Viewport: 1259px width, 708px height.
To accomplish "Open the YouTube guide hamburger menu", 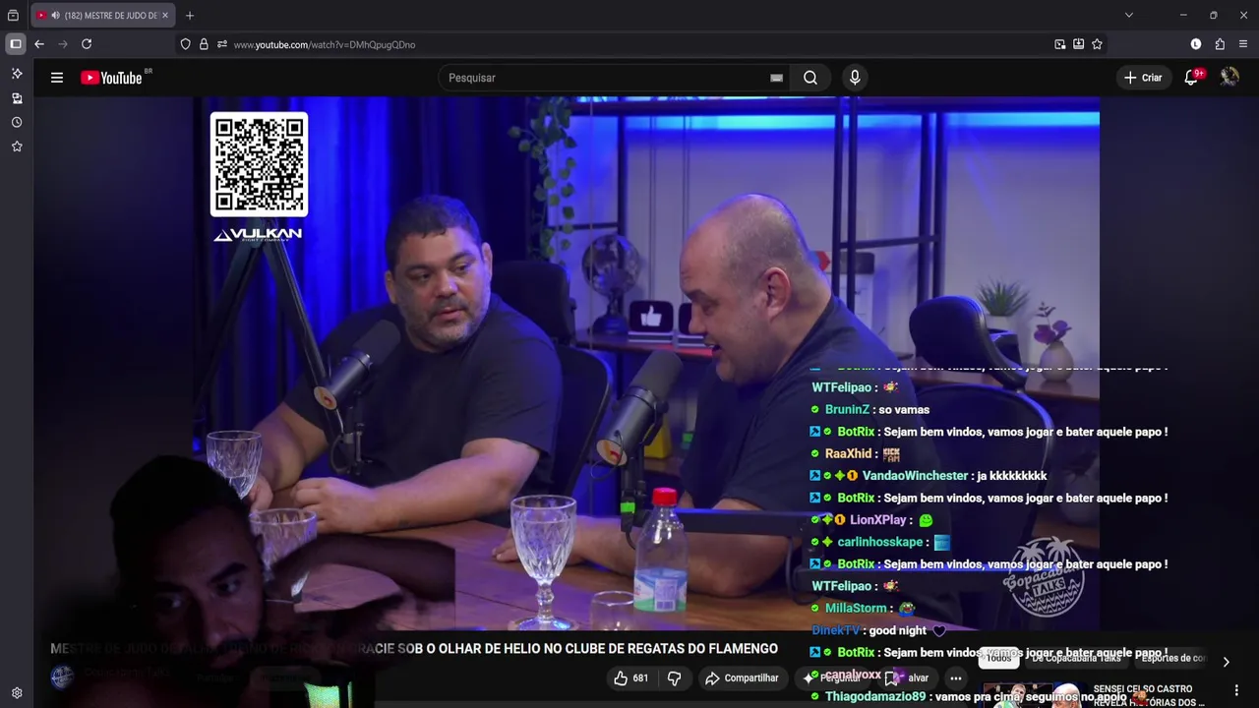I will [57, 78].
